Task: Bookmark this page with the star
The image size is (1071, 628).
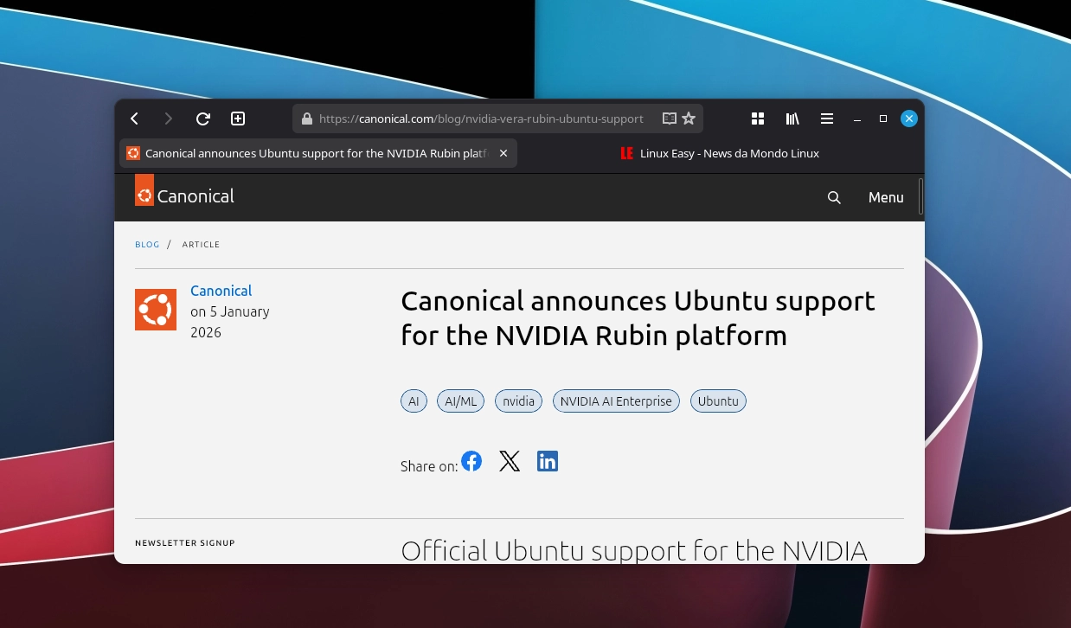Action: tap(689, 119)
